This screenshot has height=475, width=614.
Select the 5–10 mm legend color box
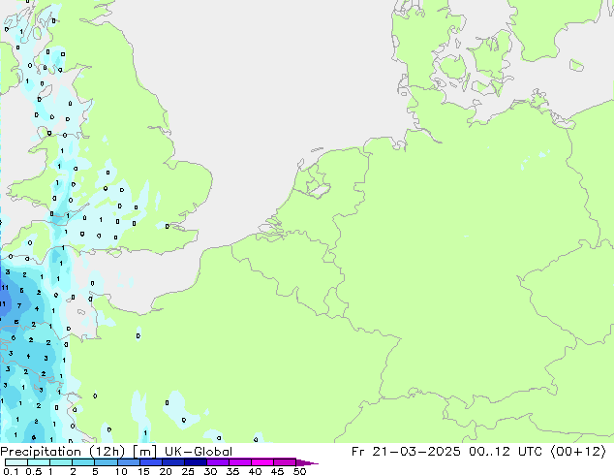click(x=106, y=462)
